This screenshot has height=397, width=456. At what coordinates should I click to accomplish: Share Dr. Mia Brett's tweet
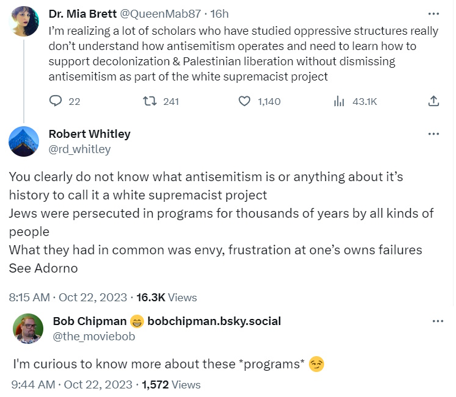click(433, 101)
